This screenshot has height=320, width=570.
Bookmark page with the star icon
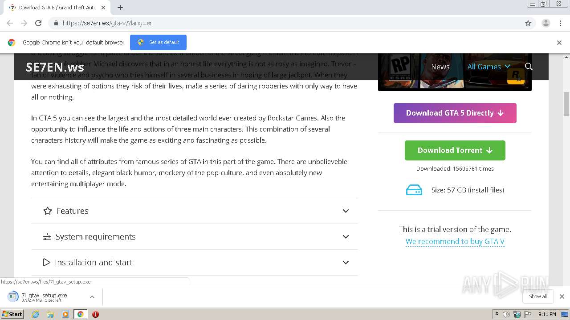point(528,23)
